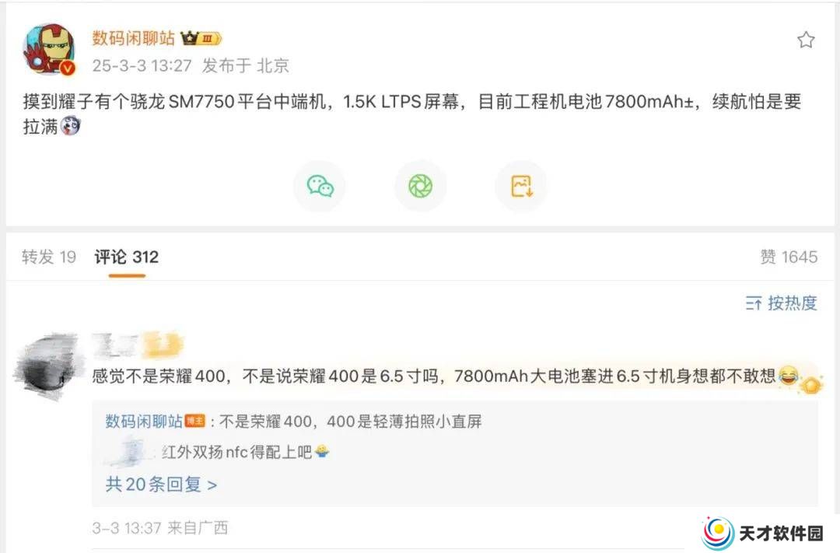
Task: Click the 发布于 北京 location text
Action: tap(245, 65)
